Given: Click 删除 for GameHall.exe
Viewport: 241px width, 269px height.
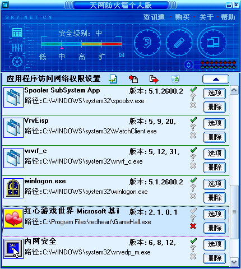Looking at the screenshot, I should [x=215, y=228].
